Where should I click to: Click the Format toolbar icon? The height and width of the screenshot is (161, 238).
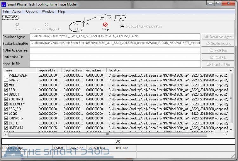(17, 24)
